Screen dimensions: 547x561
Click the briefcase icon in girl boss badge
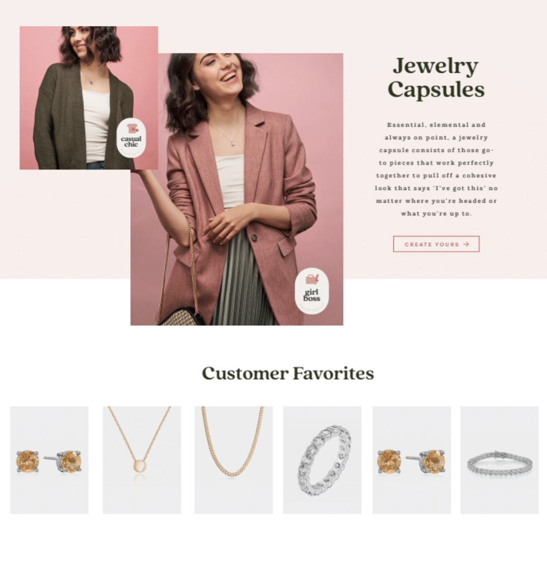click(x=312, y=279)
